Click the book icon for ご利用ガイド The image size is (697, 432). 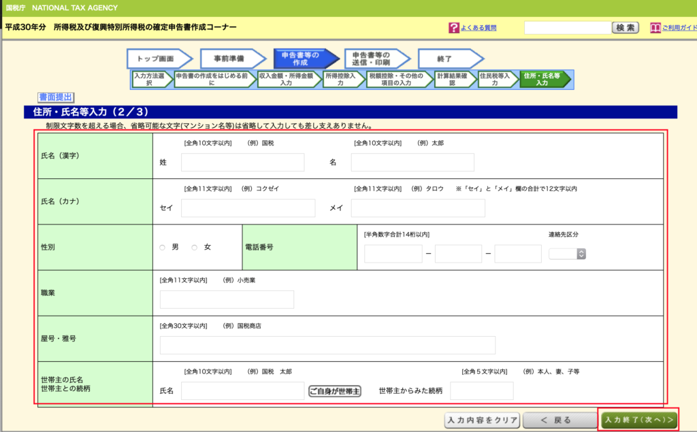tap(655, 28)
